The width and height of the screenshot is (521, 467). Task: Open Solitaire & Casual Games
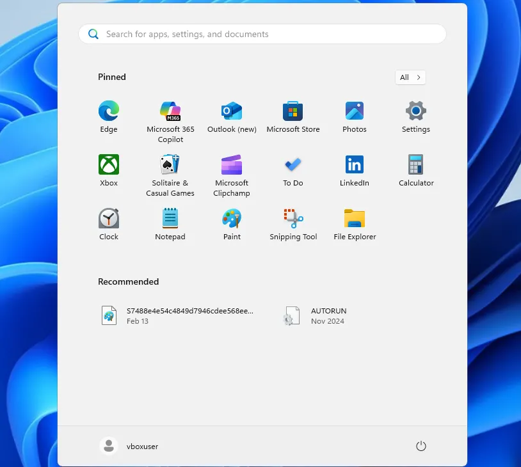[x=170, y=175]
